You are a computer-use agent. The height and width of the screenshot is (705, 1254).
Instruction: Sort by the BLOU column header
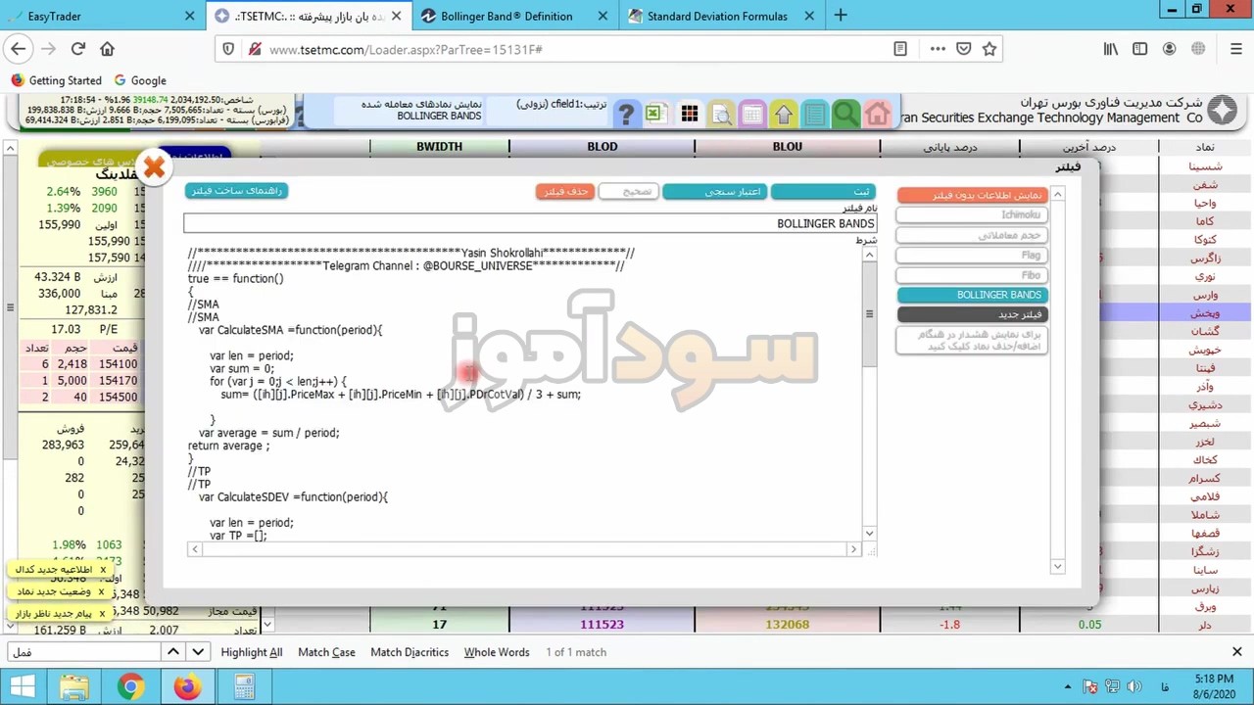click(788, 146)
